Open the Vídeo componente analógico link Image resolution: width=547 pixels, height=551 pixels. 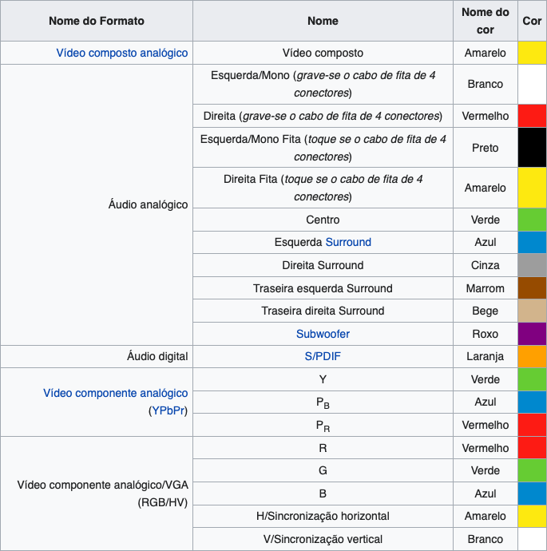click(x=116, y=393)
